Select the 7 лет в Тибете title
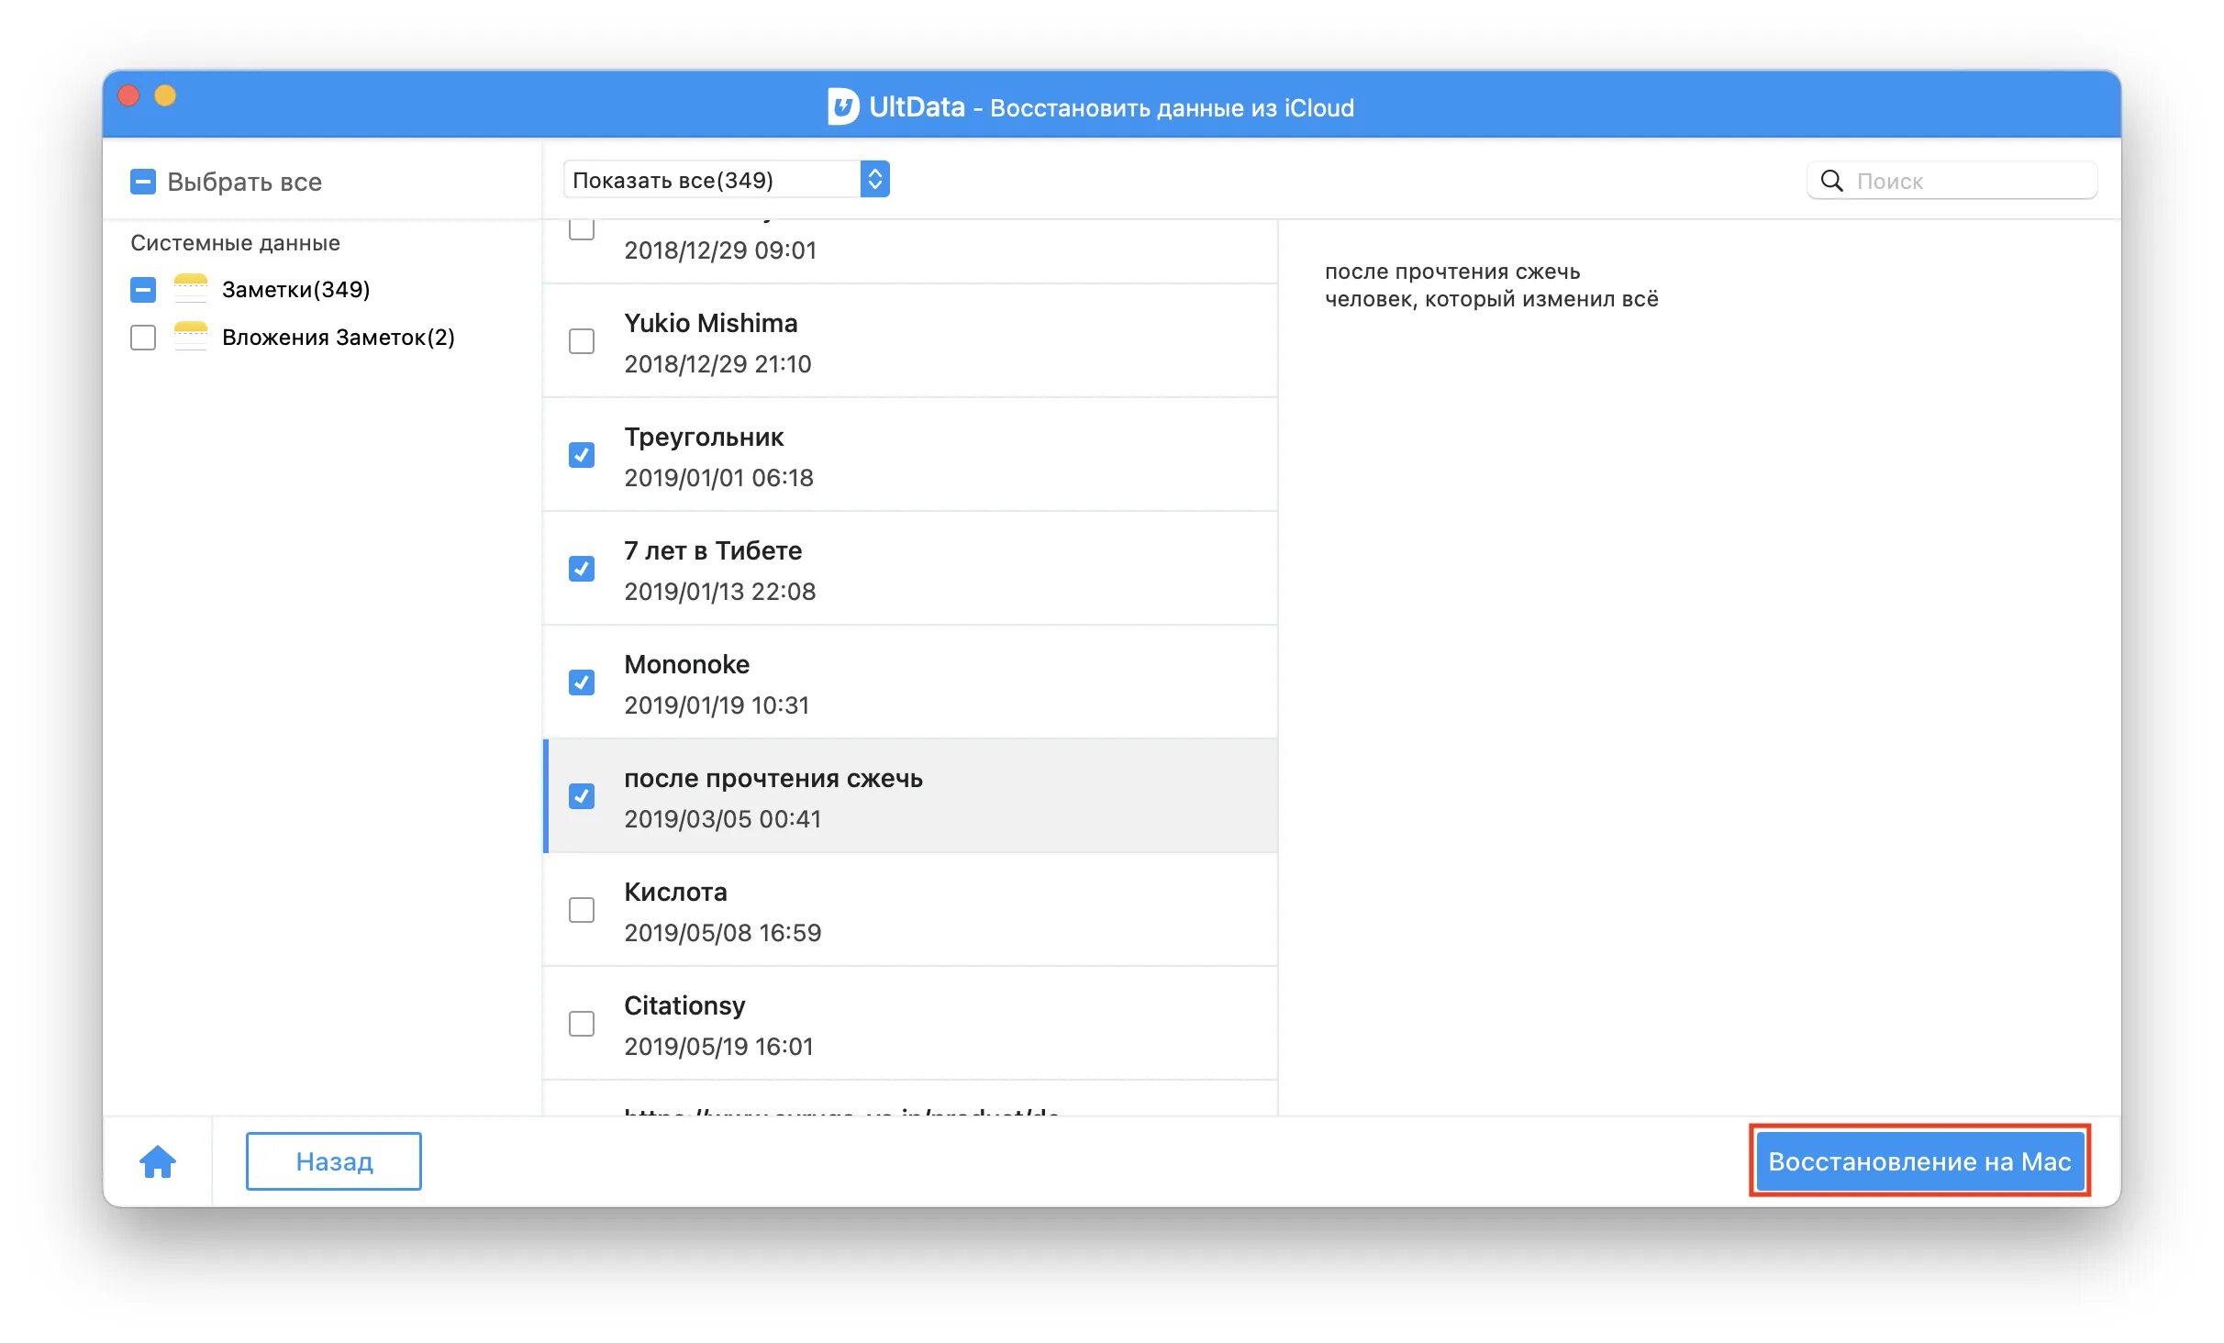 tap(713, 551)
